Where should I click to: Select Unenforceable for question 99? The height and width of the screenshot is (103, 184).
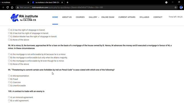(x=9, y=86)
